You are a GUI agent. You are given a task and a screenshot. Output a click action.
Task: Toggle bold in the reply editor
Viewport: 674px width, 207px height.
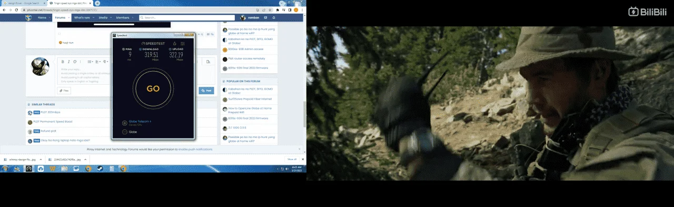point(63,62)
